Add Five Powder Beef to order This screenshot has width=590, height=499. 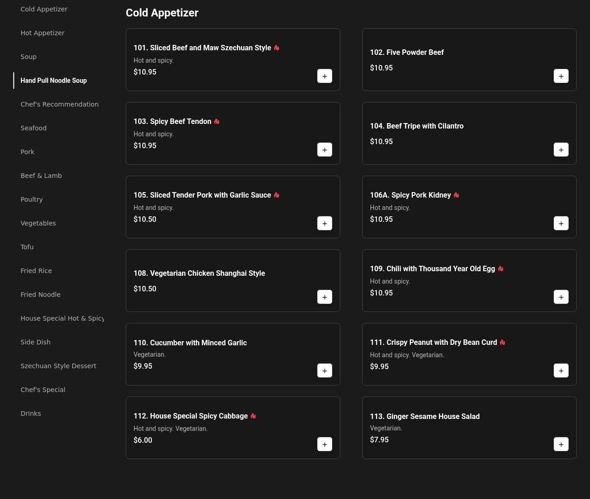[561, 76]
